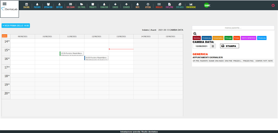Open the Calendario toolbar icon
Screen dimensions: 278x133
click(x=27, y=4)
